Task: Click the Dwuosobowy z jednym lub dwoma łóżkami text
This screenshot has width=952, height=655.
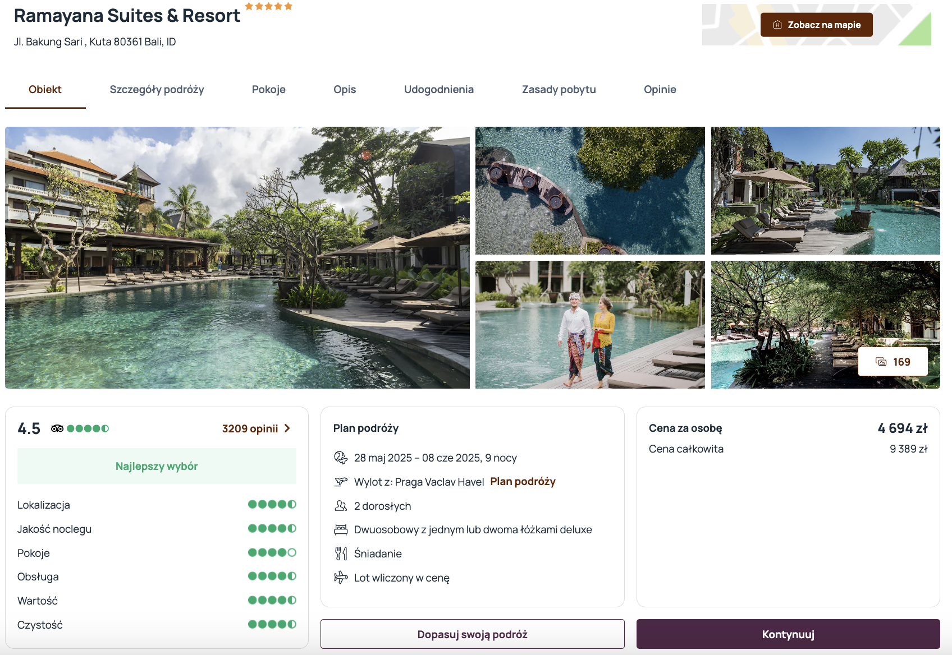Action: click(x=473, y=529)
